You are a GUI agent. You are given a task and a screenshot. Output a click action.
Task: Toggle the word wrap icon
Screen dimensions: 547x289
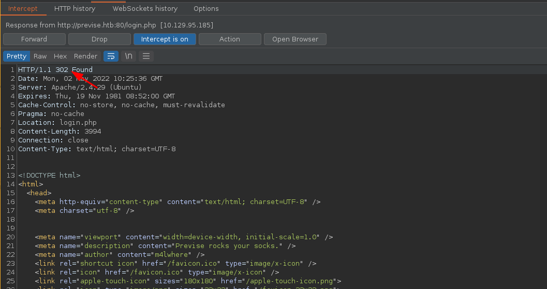pyautogui.click(x=111, y=56)
